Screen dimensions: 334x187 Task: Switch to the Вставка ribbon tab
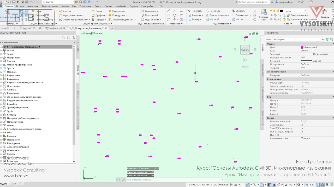tap(20, 6)
